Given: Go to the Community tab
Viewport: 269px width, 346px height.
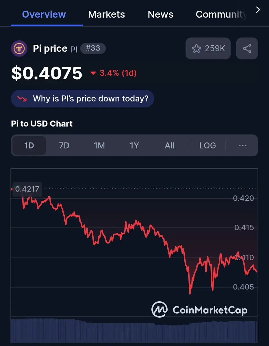Looking at the screenshot, I should point(221,14).
